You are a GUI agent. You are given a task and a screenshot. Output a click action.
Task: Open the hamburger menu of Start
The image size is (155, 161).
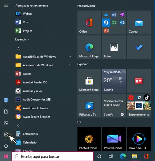[x=6, y=6]
